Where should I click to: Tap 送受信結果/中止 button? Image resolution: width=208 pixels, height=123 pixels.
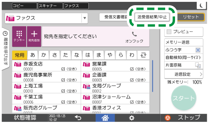pos(152,17)
